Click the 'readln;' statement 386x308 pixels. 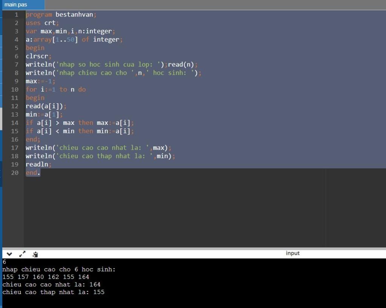[x=39, y=164]
